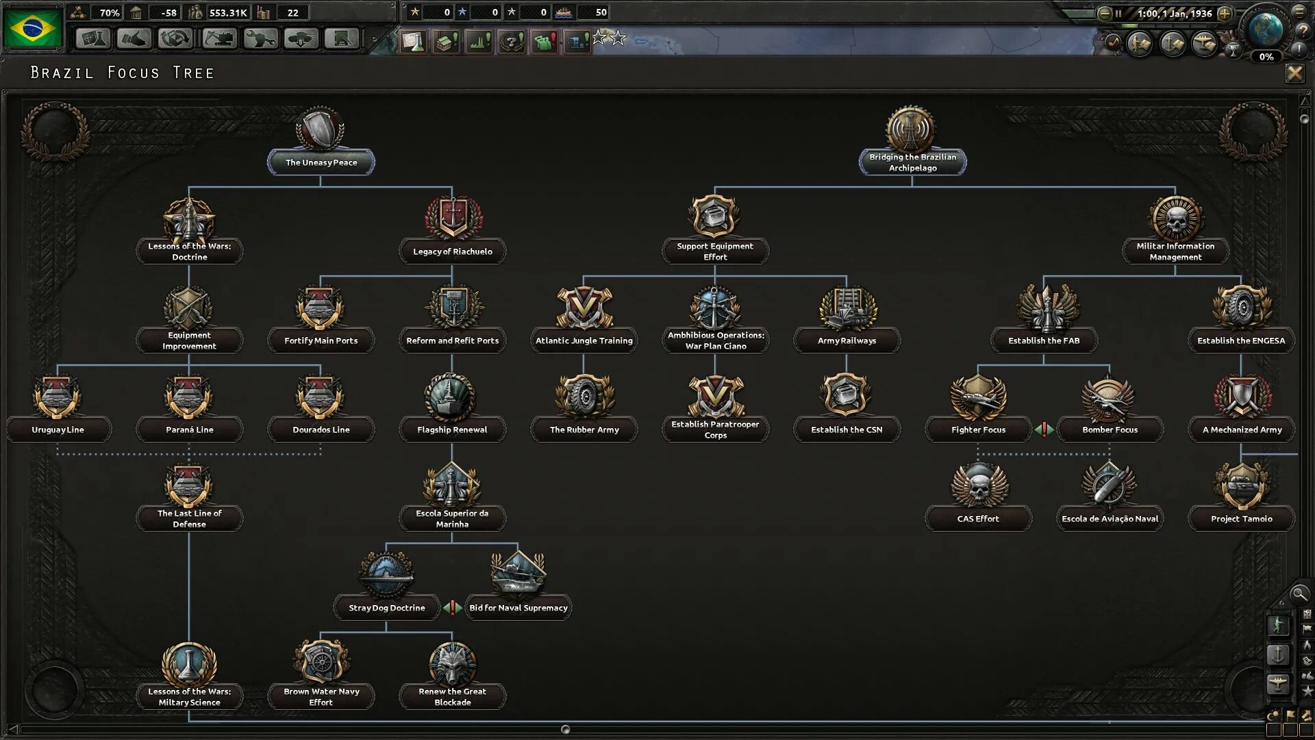The height and width of the screenshot is (740, 1315).
Task: Click the focus tree left scroll arrow
Action: [12, 730]
